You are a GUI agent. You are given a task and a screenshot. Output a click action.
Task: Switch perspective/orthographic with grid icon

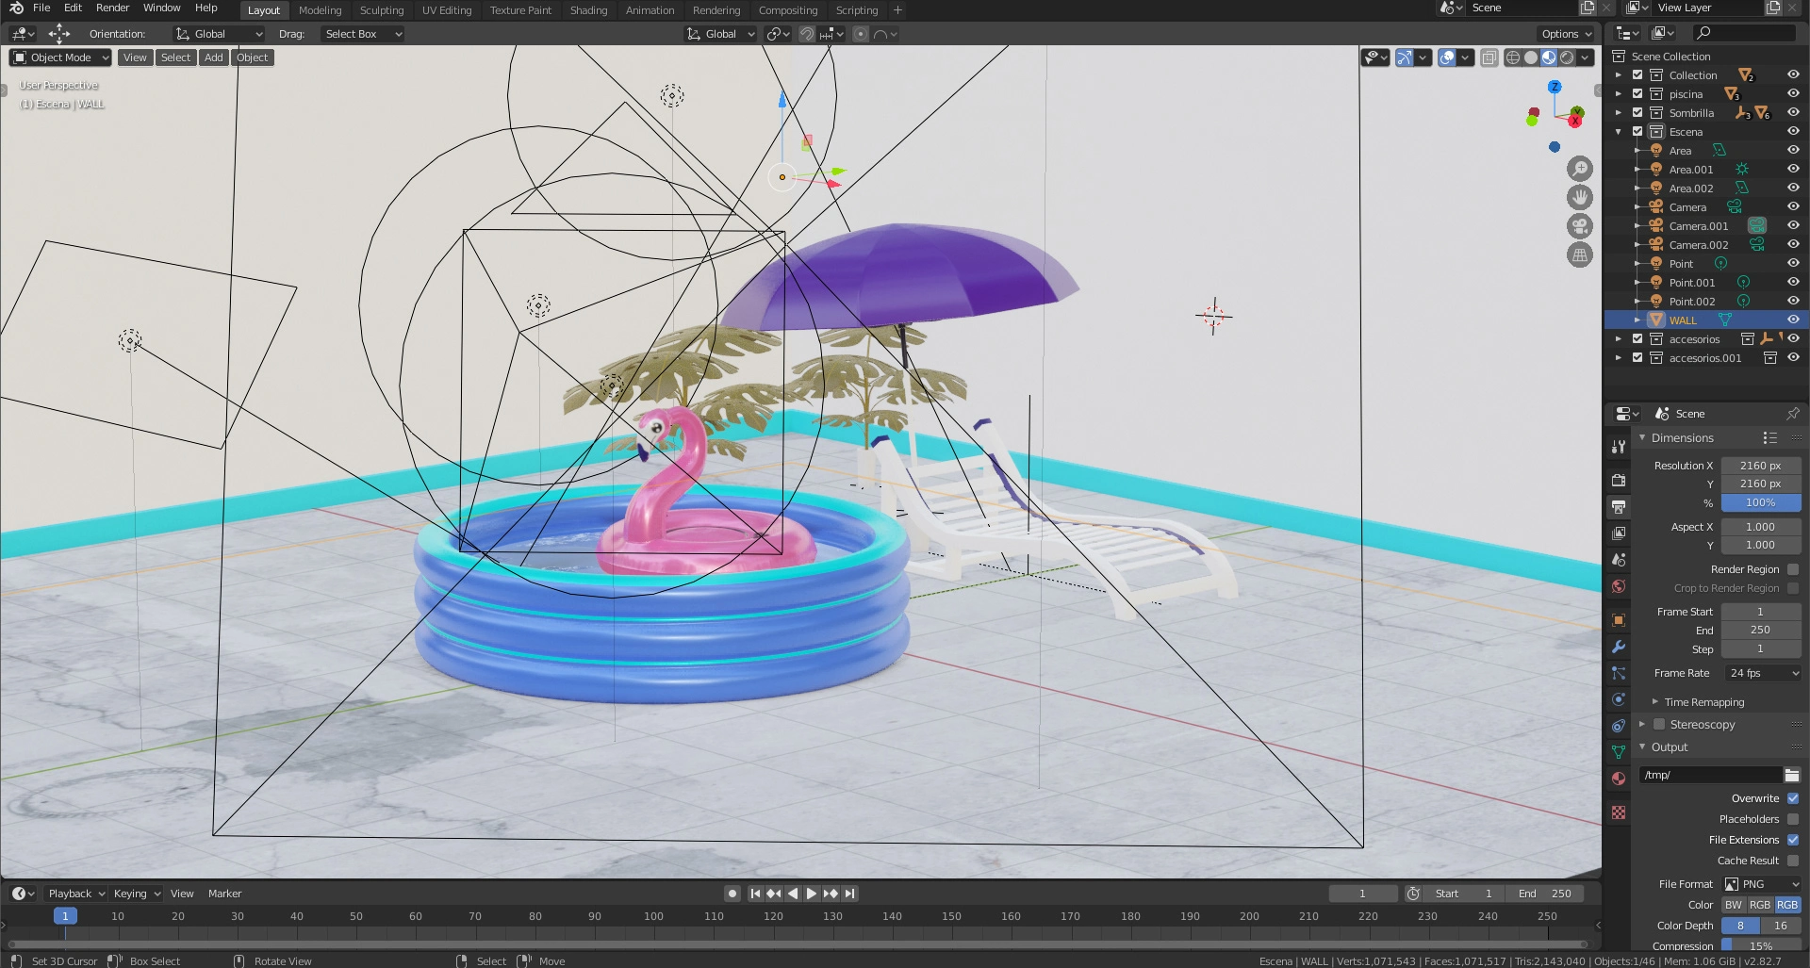tap(1580, 254)
